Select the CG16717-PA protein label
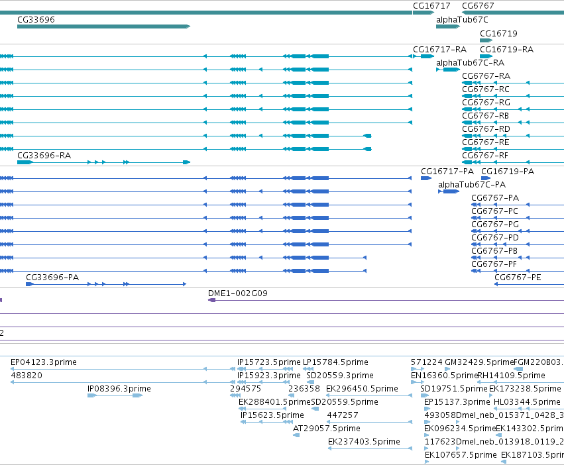This screenshot has height=465, width=564. tap(447, 171)
